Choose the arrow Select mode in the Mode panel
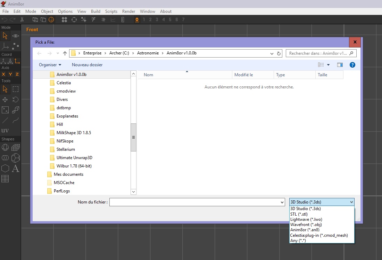Viewport: 382px width, 260px height. click(x=5, y=36)
